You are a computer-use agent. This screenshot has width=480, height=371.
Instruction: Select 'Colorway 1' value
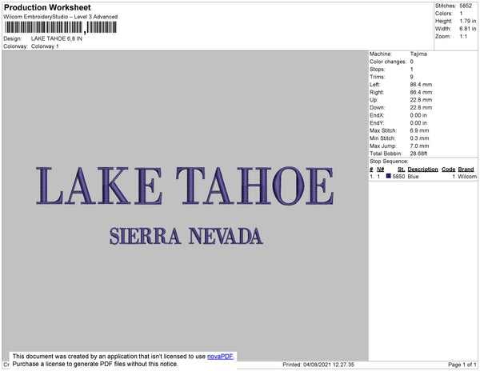(45, 46)
